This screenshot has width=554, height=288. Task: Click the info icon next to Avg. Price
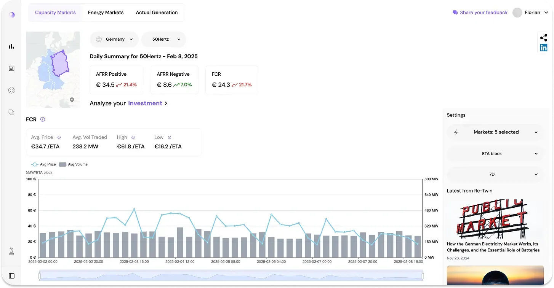click(x=59, y=137)
